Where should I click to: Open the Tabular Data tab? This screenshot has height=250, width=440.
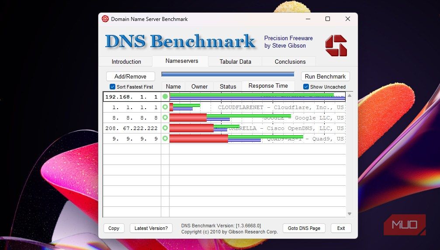(x=235, y=62)
